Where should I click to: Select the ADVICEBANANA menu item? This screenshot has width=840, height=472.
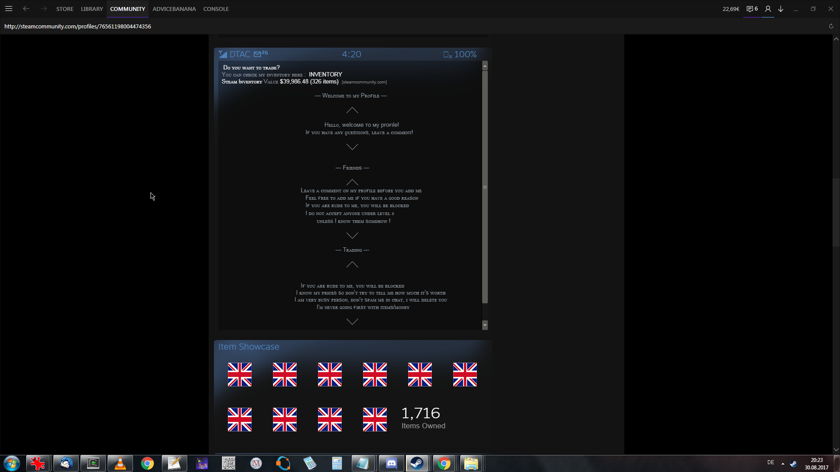[174, 9]
